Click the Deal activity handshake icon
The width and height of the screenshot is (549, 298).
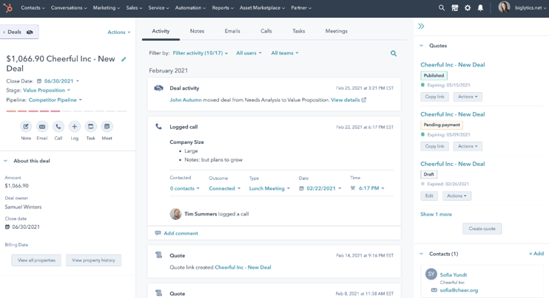[158, 88]
